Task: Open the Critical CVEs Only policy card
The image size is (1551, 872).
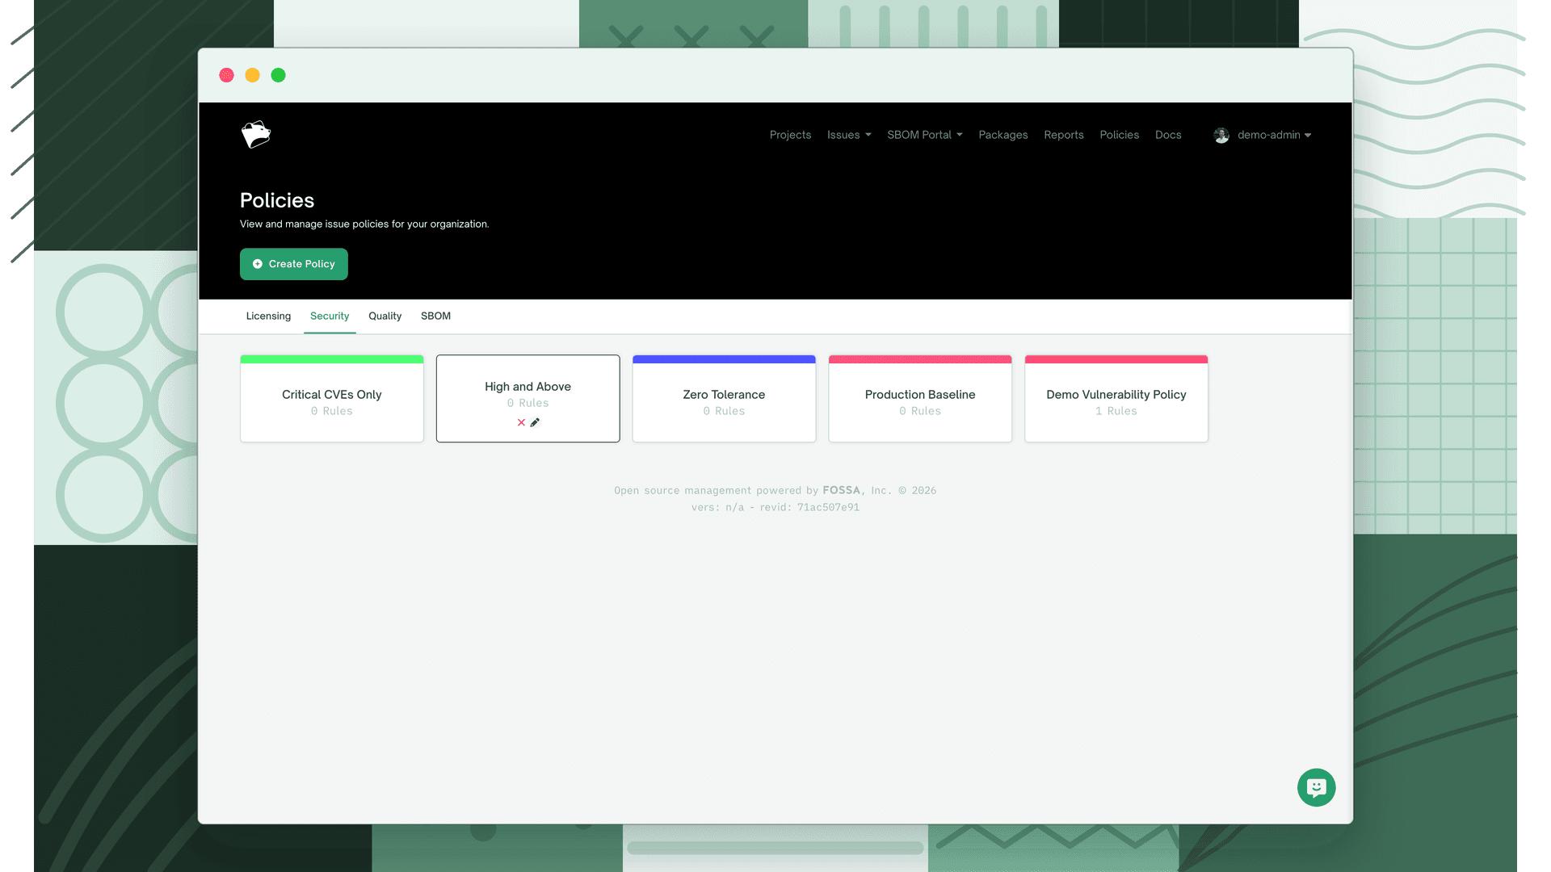Action: (x=332, y=399)
